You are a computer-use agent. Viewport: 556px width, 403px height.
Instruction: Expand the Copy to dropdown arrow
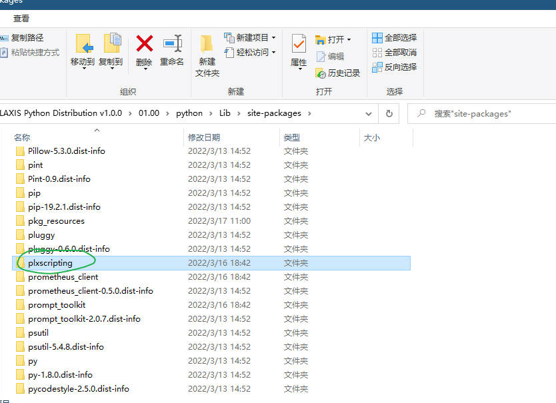(x=112, y=68)
